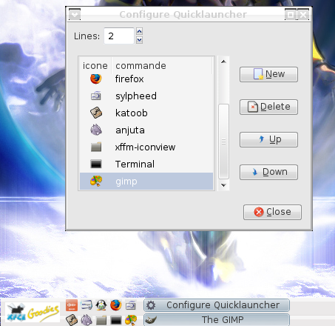Launch GIMP from the panel quicklauncher icon
335x326 pixels.
point(131,320)
